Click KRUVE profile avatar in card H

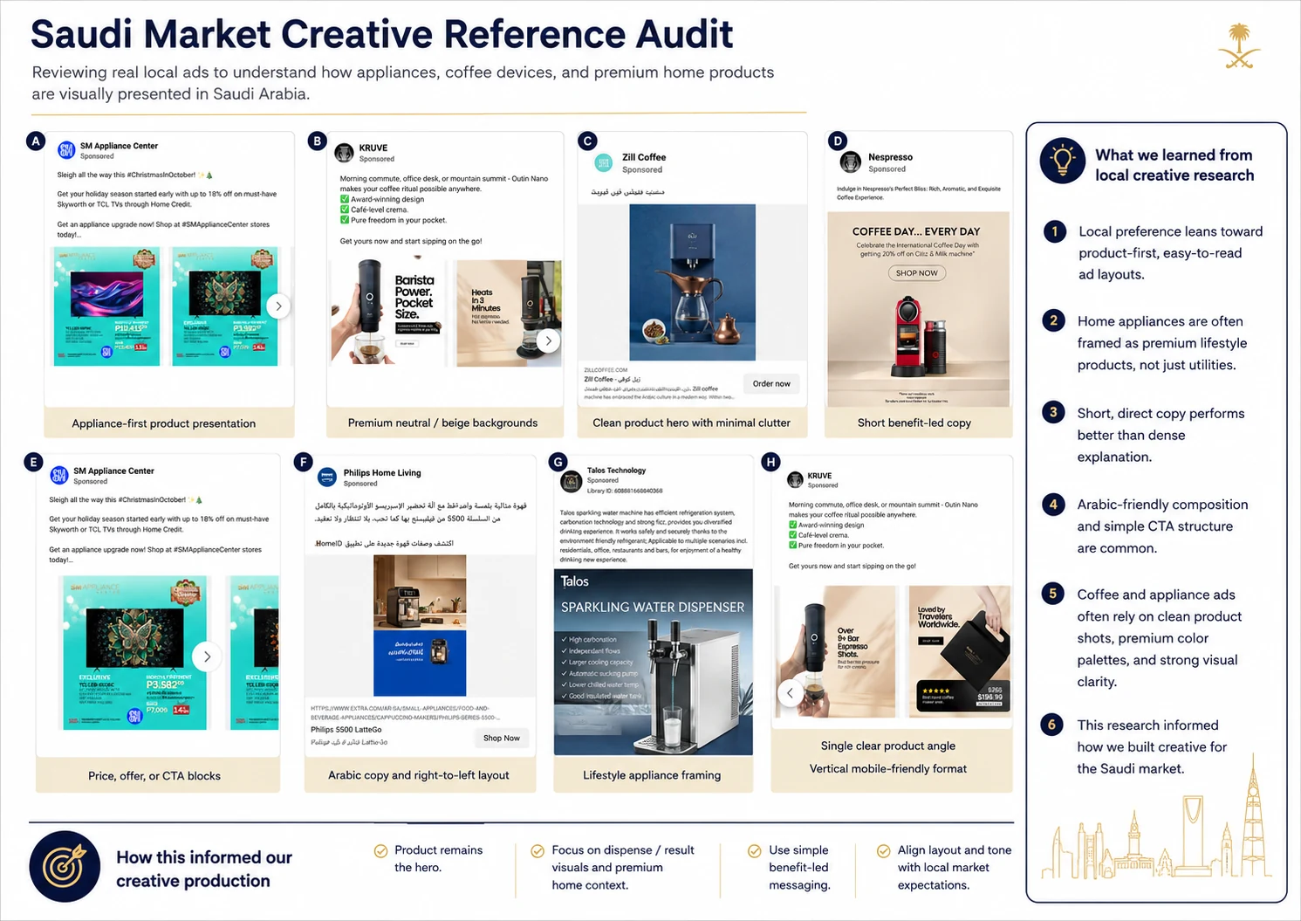795,479
